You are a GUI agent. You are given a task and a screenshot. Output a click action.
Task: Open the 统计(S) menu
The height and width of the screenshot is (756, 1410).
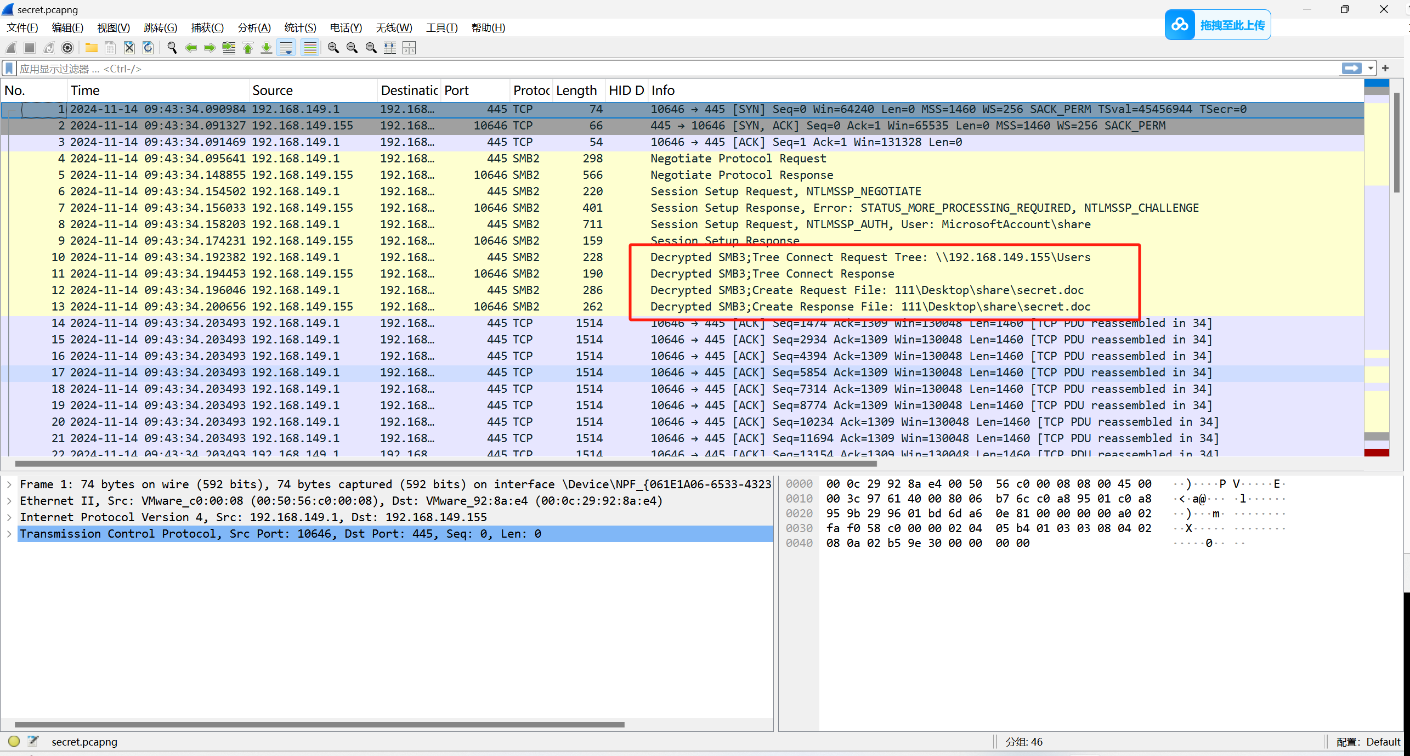click(x=300, y=27)
